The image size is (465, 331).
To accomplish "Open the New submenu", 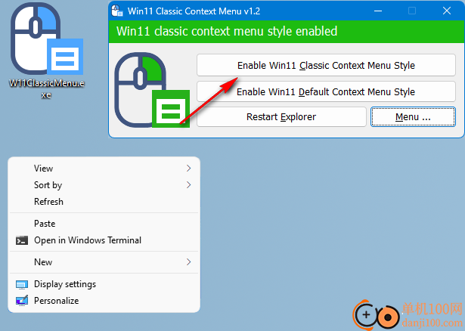I will [x=104, y=262].
